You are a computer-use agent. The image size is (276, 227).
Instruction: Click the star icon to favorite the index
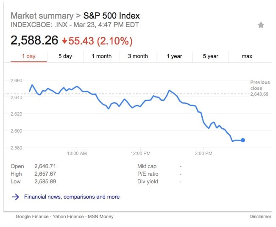pyautogui.click(x=261, y=25)
